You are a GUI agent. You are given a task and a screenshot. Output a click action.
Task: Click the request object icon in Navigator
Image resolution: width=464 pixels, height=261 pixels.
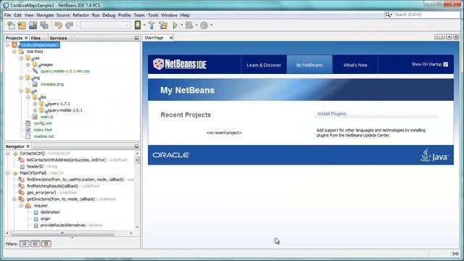click(28, 206)
